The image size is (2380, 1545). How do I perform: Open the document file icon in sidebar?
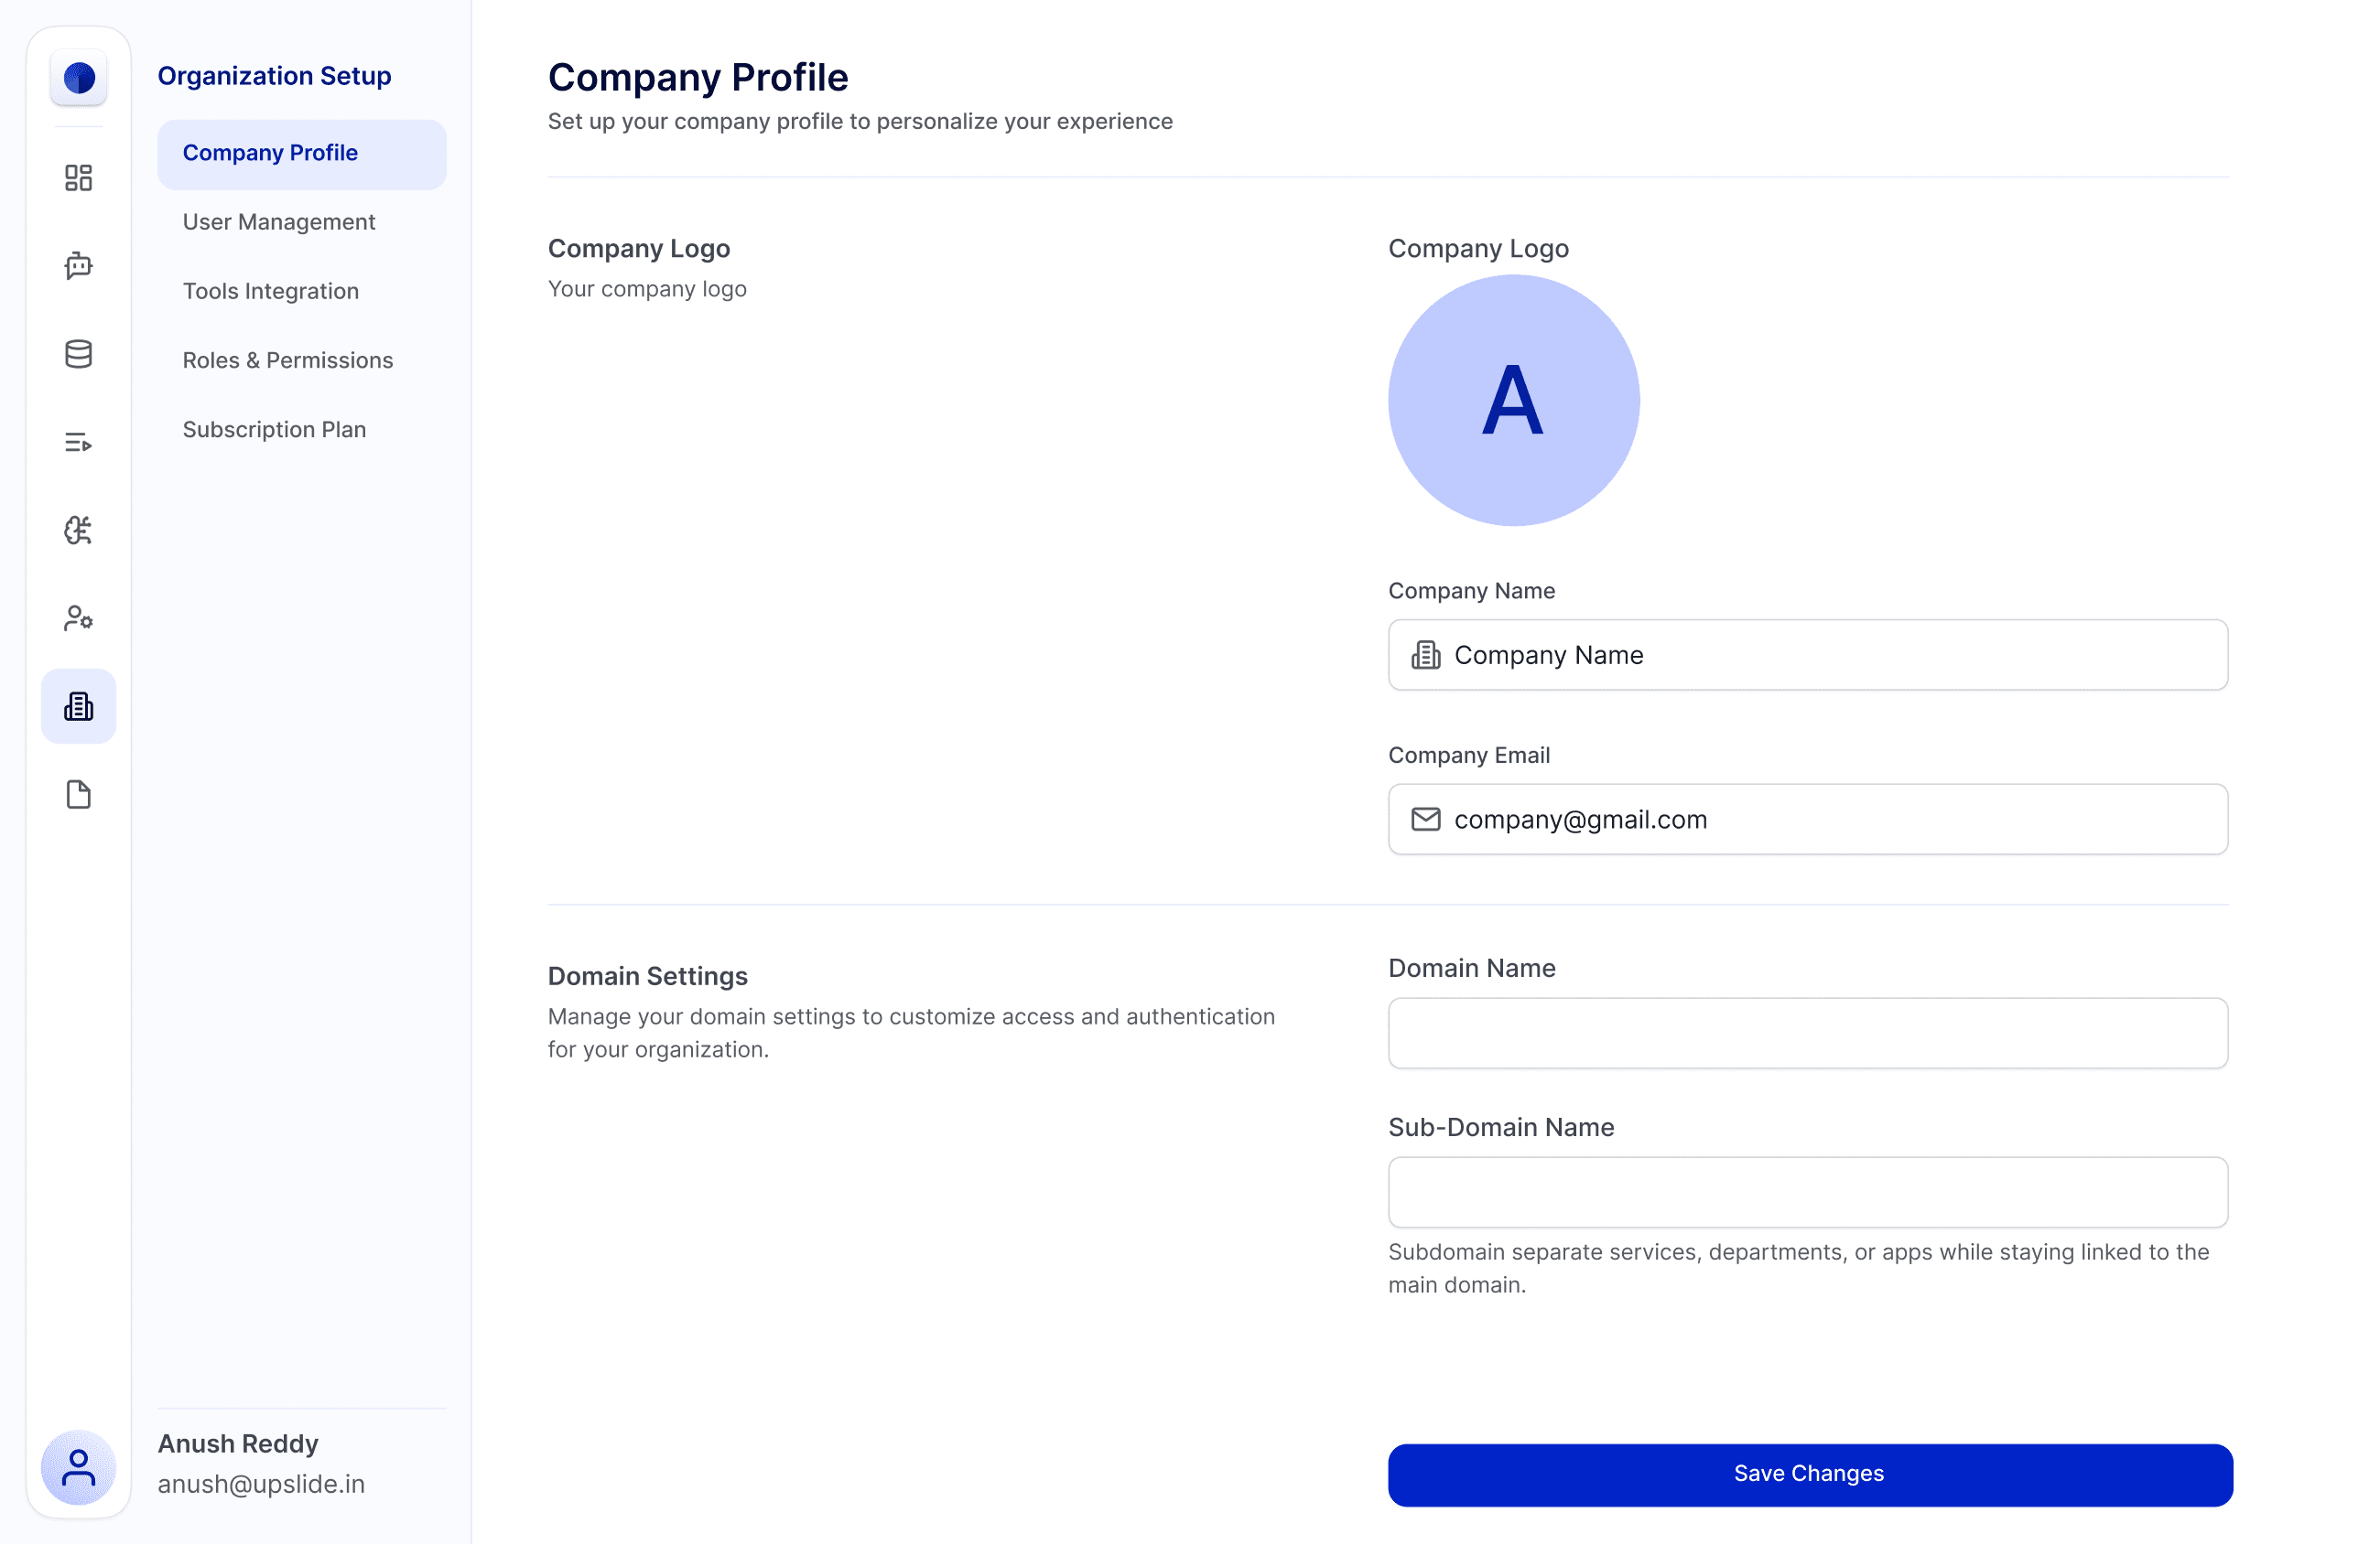tap(78, 795)
